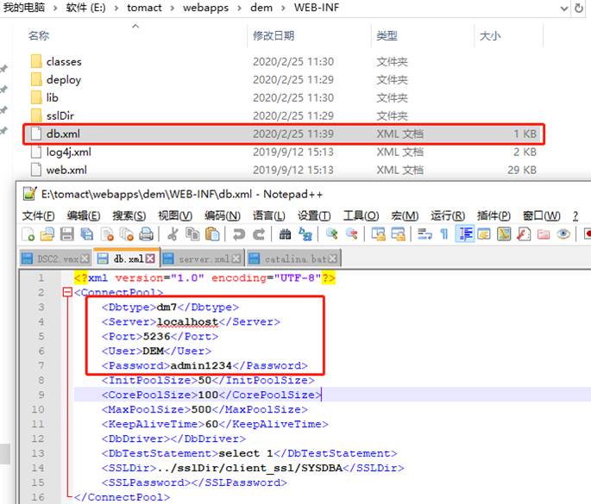Zoom in with the magnifier plus icon
This screenshot has width=591, height=504.
tap(331, 234)
